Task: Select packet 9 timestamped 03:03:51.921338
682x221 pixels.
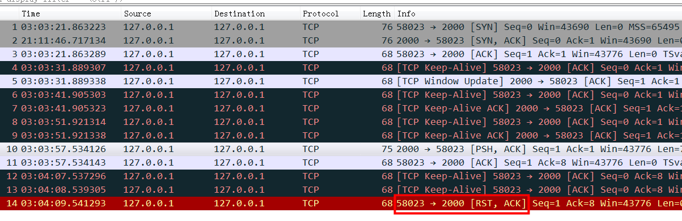Action: point(341,136)
